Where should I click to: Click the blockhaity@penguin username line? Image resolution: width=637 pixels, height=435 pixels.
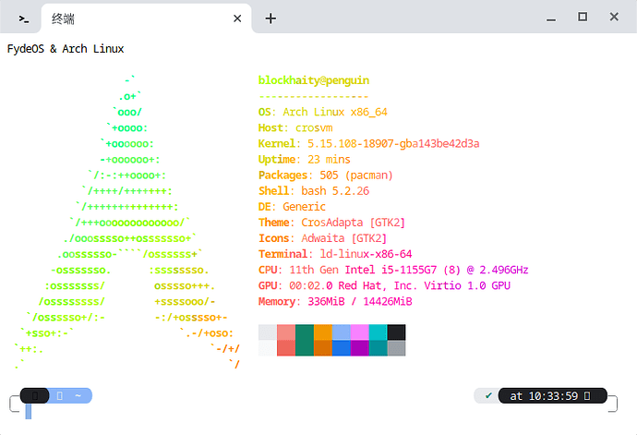pos(314,80)
